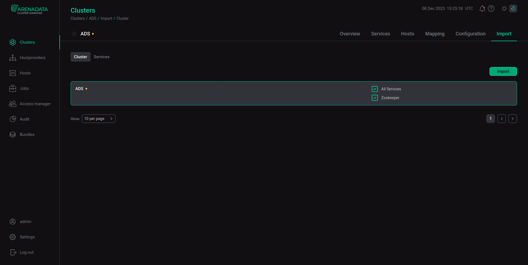Switch to light theme sun icon

tap(504, 9)
